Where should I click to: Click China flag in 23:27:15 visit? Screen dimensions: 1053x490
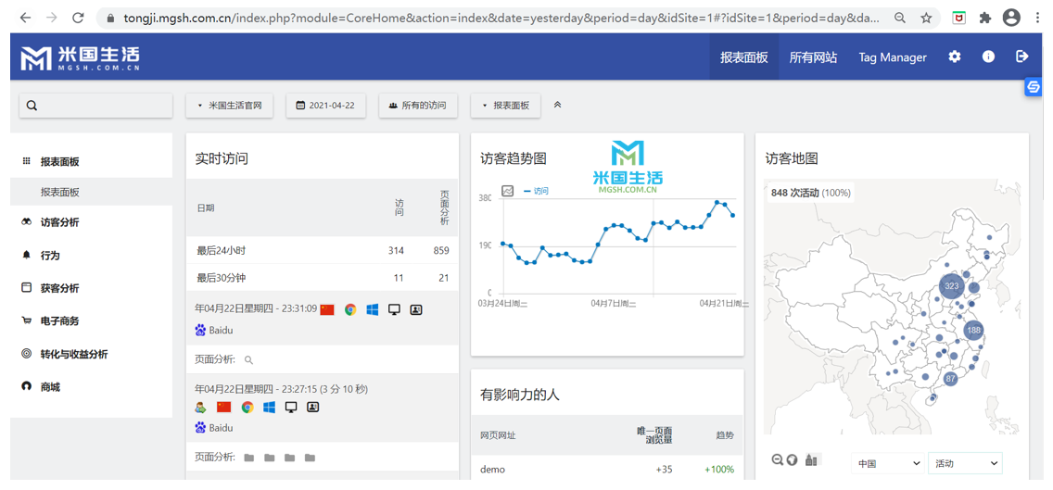(x=223, y=408)
